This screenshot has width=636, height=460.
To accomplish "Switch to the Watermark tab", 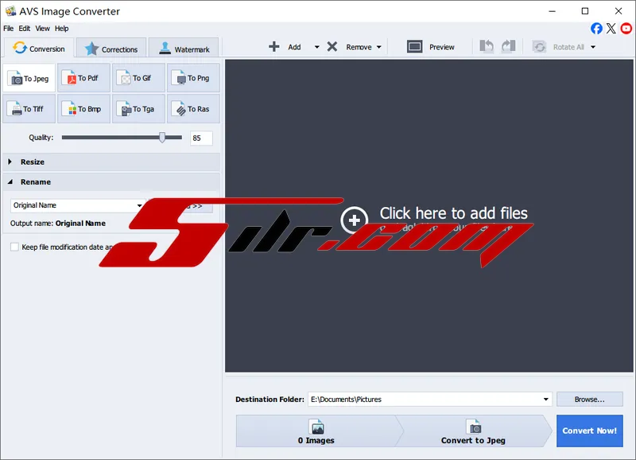I will tap(184, 49).
